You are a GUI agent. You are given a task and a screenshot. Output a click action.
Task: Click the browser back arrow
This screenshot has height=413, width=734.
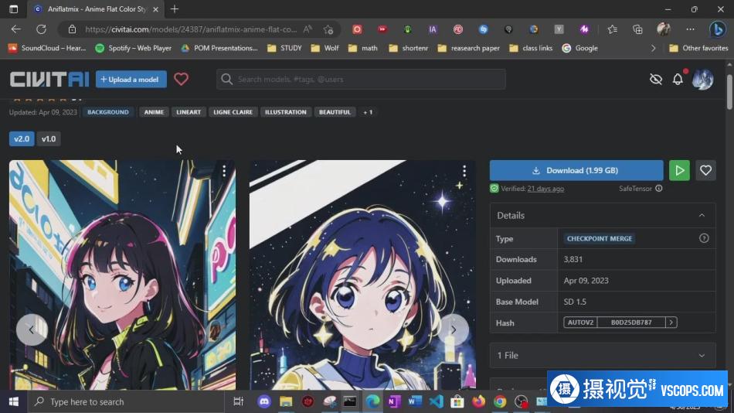pyautogui.click(x=16, y=29)
